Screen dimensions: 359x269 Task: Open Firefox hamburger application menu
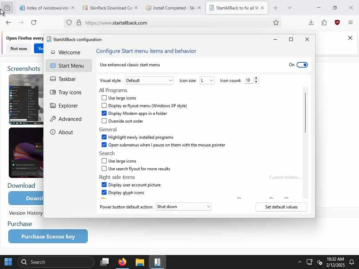pyautogui.click(x=350, y=22)
